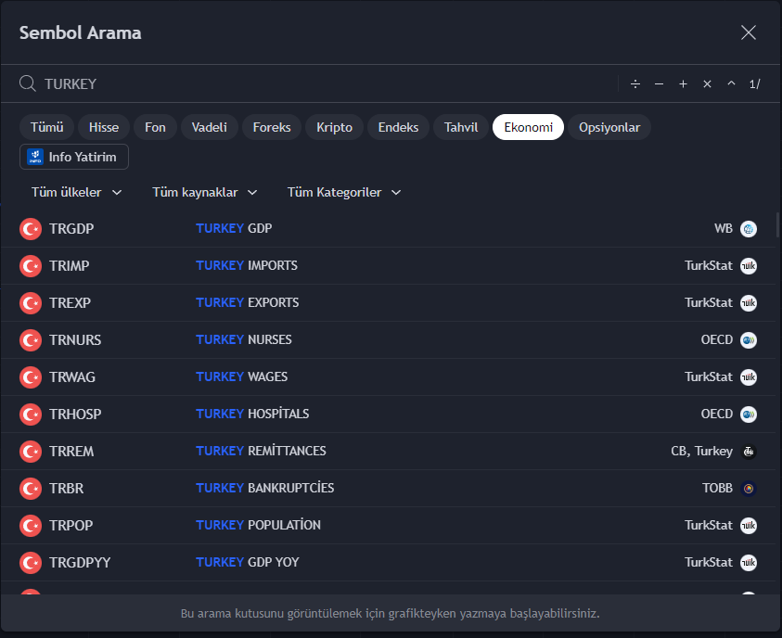Click TurkStat logo on TURKEY EXPORTS row

tap(748, 303)
